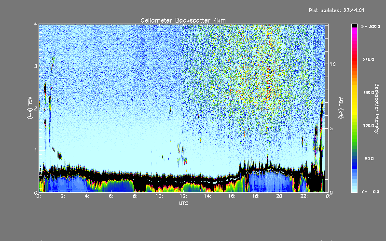Click the "6:" UTC tick label
The height and width of the screenshot is (241, 386).
[x=111, y=196]
